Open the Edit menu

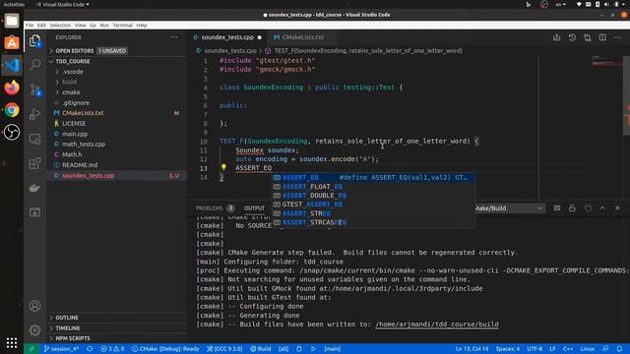41,25
